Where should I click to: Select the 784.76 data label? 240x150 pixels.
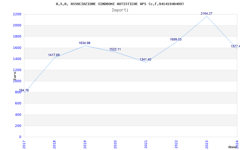point(24,90)
